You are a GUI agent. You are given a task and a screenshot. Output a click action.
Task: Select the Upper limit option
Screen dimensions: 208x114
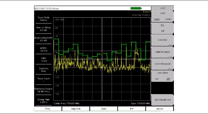[157, 19]
